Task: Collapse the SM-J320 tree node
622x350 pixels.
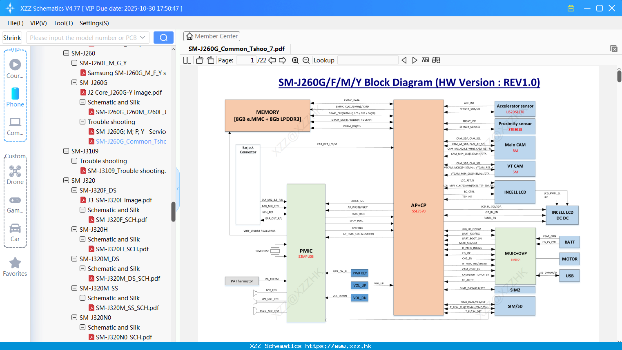Action: coord(66,180)
